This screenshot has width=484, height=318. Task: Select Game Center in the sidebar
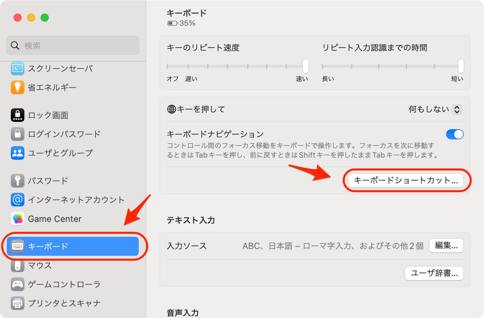[73, 219]
